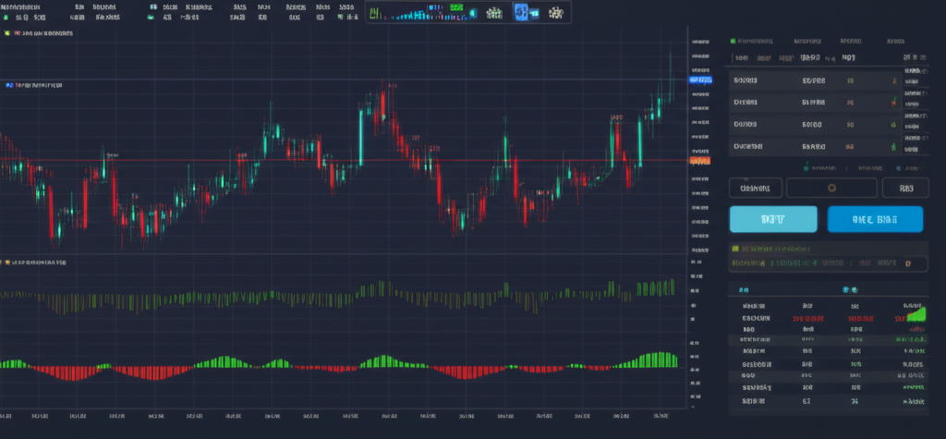Viewport: 946px width, 439px height.
Task: Select the highlighted blue icon in top toolbar
Action: [x=520, y=13]
